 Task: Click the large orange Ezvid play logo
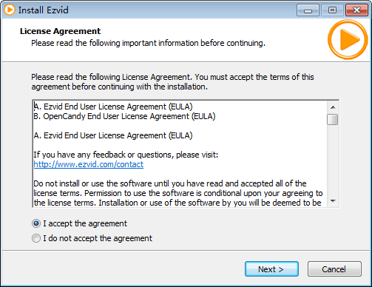(348, 40)
